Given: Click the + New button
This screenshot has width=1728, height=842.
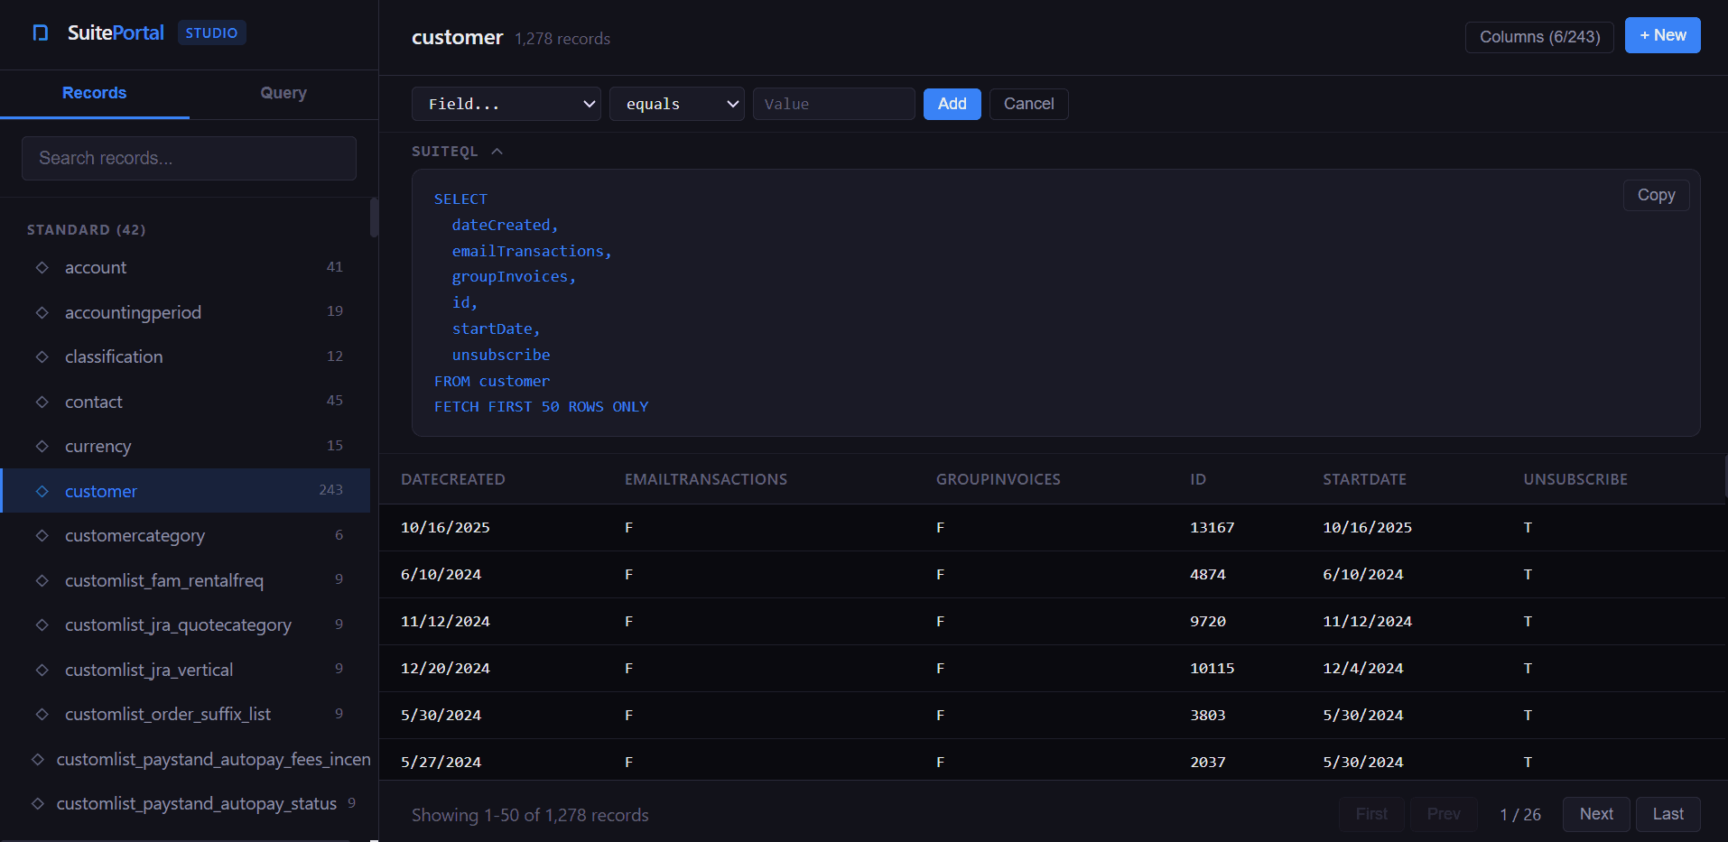Looking at the screenshot, I should point(1662,35).
